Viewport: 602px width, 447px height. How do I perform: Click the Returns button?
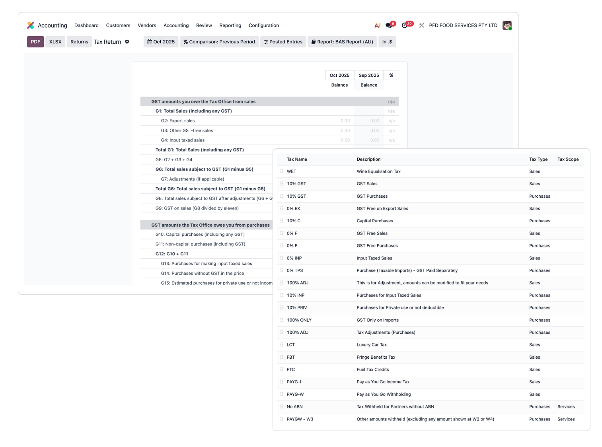(79, 42)
